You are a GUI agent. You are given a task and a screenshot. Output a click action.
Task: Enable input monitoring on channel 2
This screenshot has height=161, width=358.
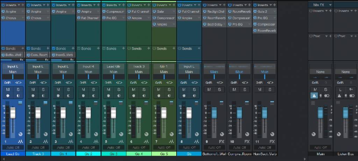[x=43, y=95]
